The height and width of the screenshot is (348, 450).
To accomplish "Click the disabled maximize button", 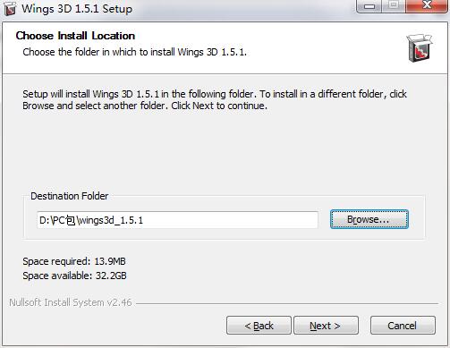I will click(x=394, y=5).
